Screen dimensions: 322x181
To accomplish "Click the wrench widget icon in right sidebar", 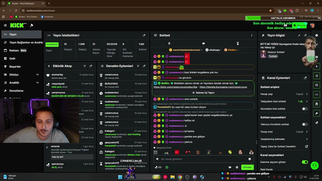I will coord(316,113).
